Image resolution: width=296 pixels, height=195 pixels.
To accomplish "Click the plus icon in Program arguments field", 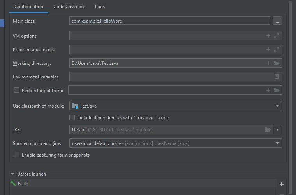I will click(x=268, y=49).
